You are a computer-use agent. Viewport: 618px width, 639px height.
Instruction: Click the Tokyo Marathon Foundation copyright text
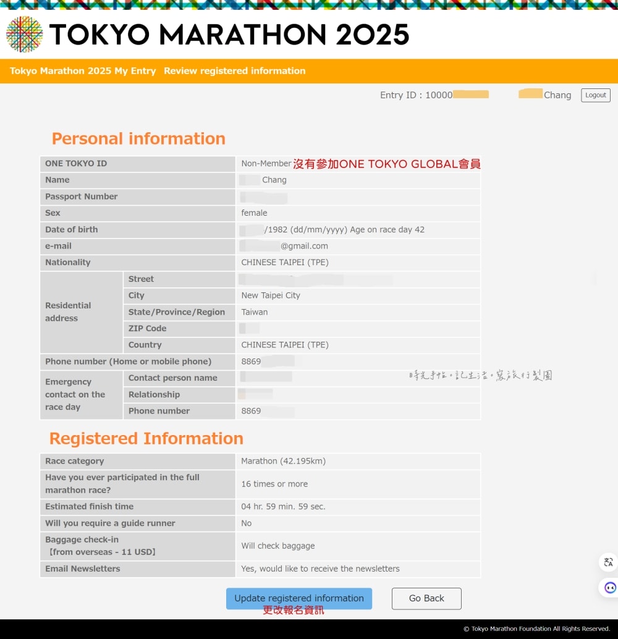[536, 629]
